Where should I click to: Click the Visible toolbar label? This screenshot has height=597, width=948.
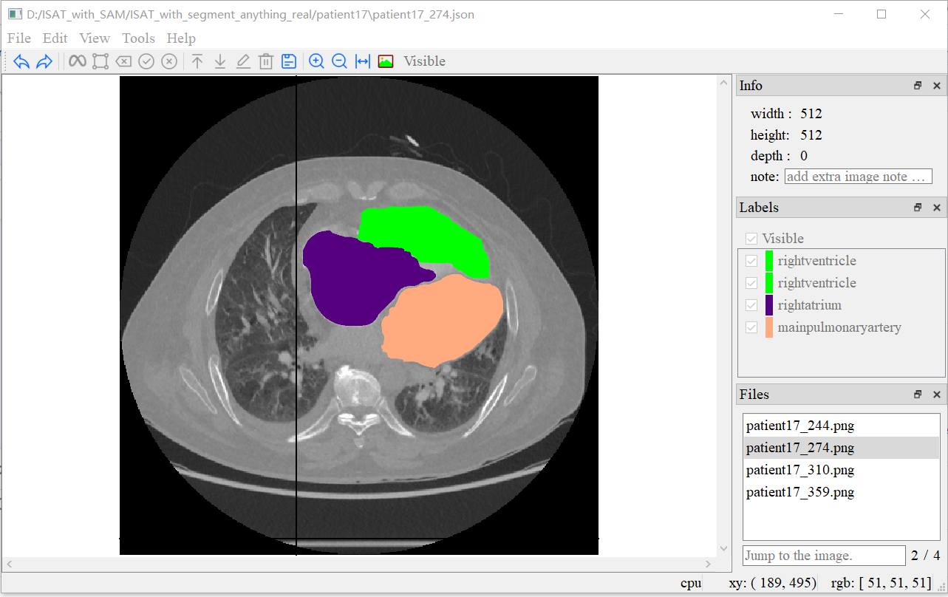coord(424,61)
